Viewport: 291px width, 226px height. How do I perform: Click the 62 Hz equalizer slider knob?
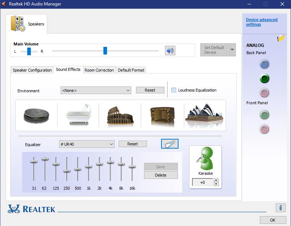(45, 159)
